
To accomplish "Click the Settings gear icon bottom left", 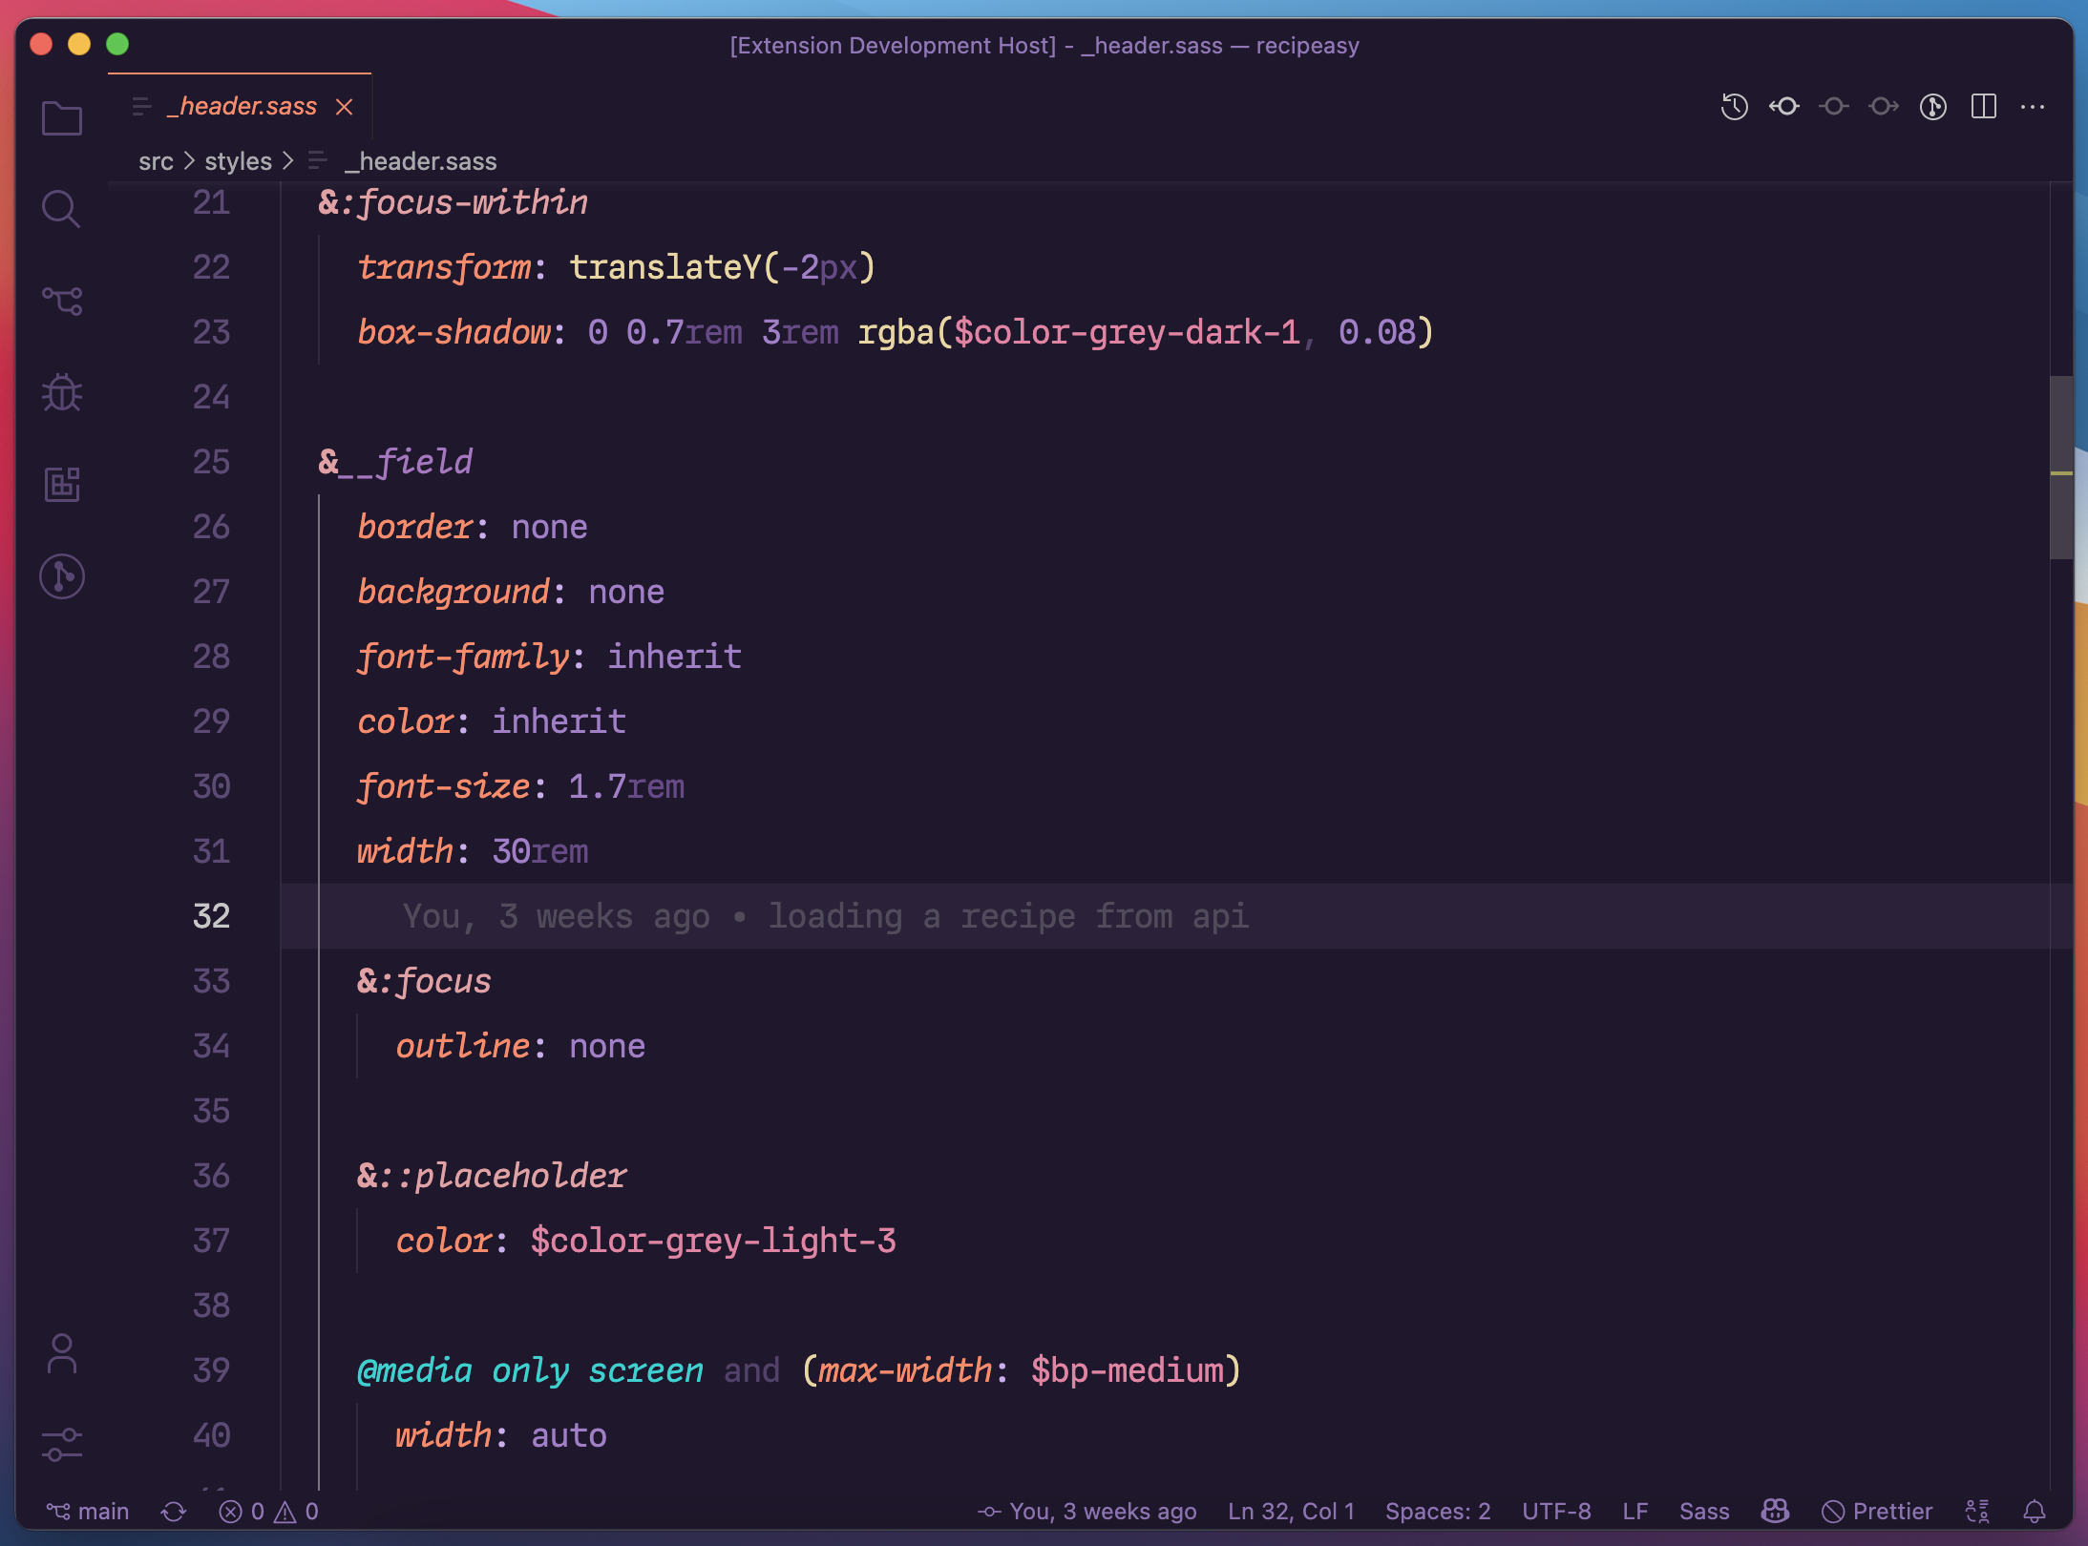I will 62,1442.
